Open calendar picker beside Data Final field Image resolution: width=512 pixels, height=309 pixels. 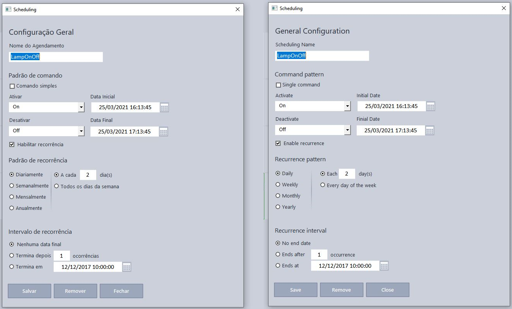tap(163, 132)
